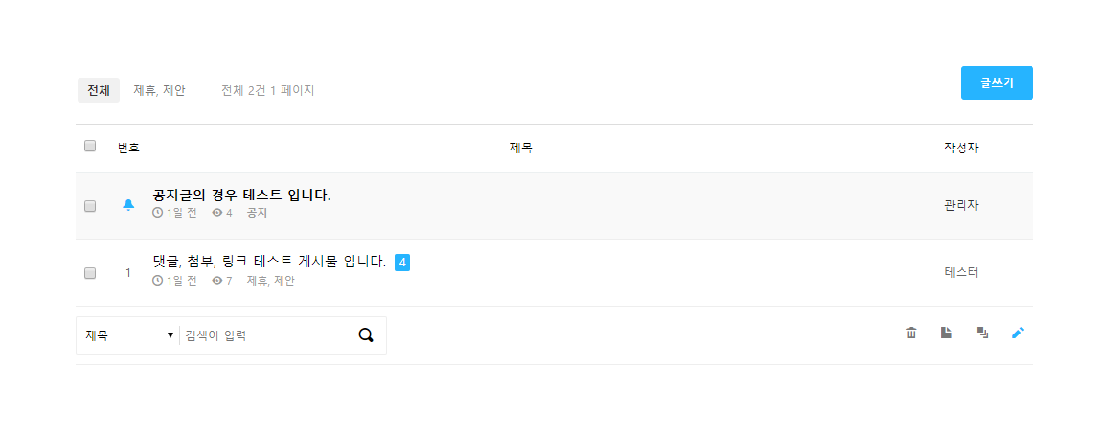Open the post 공지글의 경우 테스트 입니다.
The height and width of the screenshot is (437, 1111).
point(241,195)
